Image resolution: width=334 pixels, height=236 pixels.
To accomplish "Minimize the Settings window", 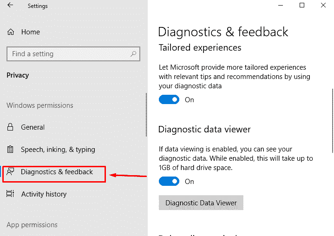I will [x=281, y=5].
